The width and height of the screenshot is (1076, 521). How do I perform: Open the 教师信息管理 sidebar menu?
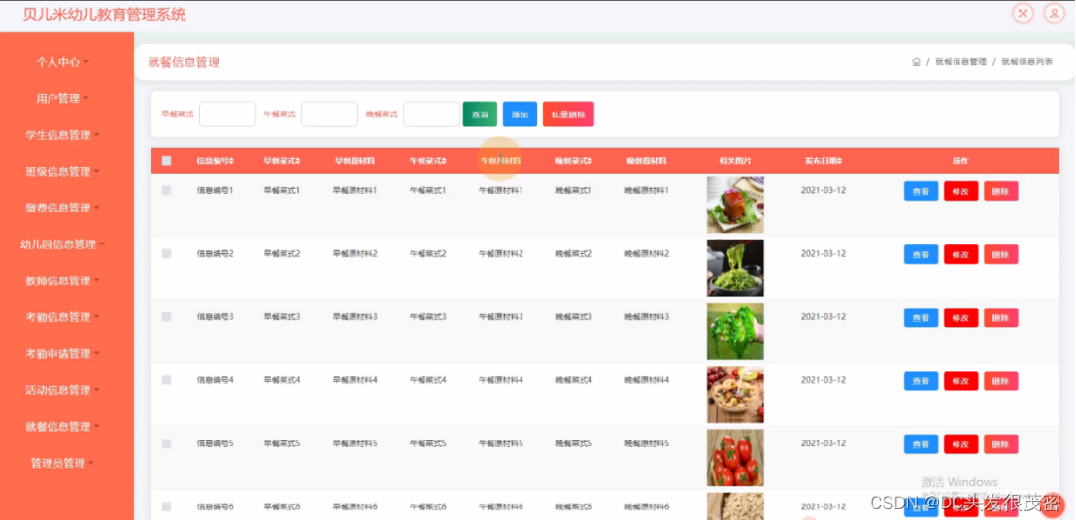pyautogui.click(x=63, y=280)
